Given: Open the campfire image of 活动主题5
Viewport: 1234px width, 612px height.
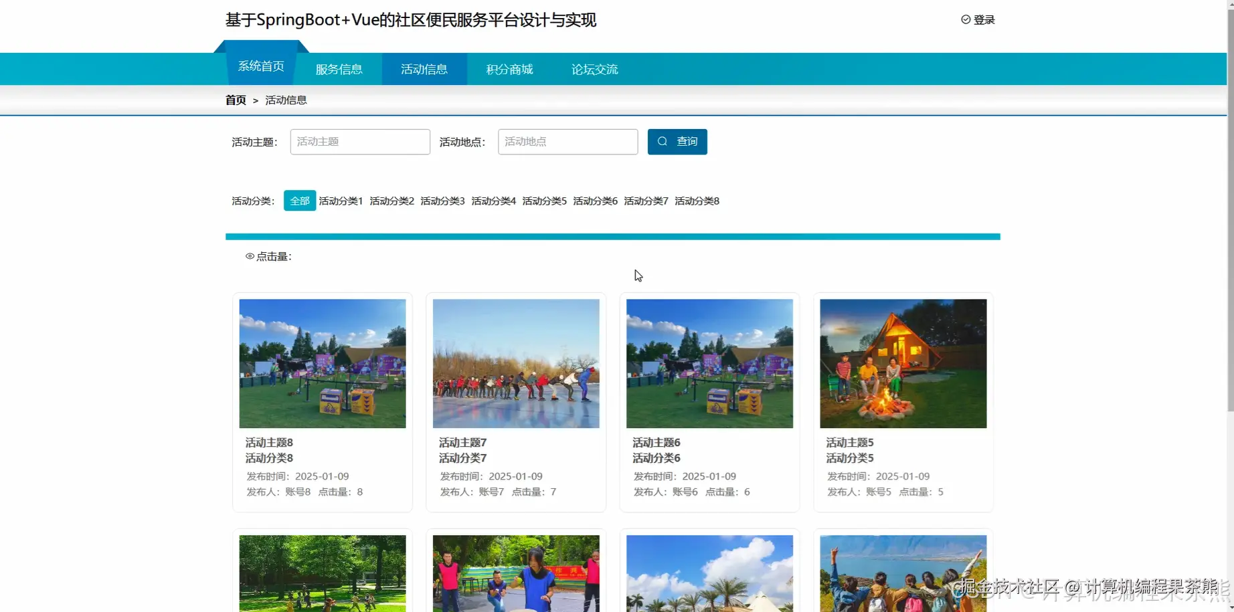Looking at the screenshot, I should pyautogui.click(x=903, y=363).
